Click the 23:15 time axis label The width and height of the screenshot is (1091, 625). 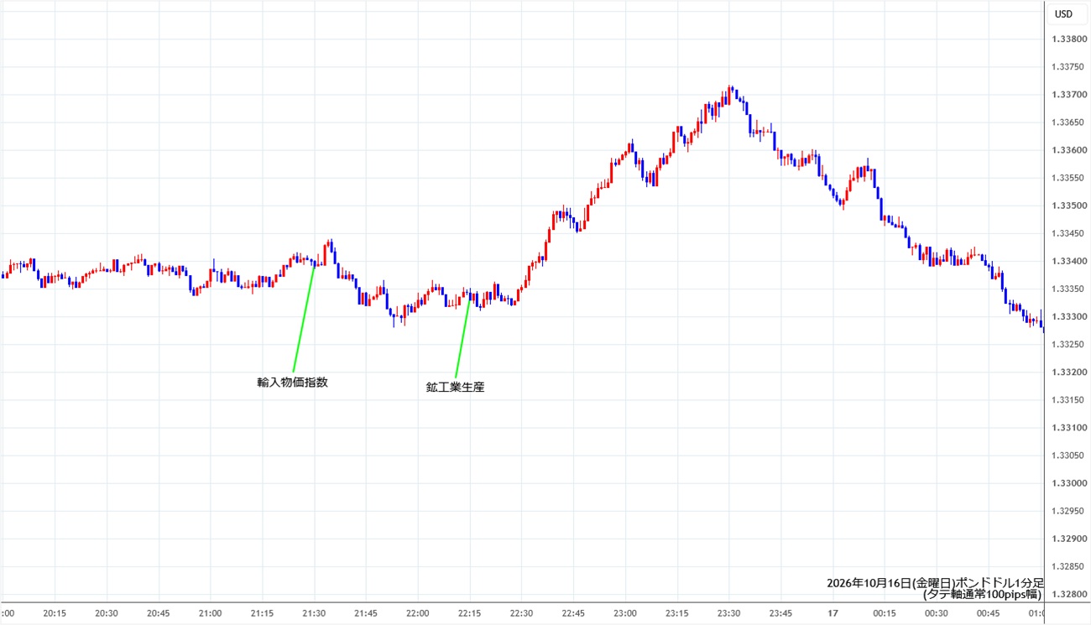tap(677, 613)
